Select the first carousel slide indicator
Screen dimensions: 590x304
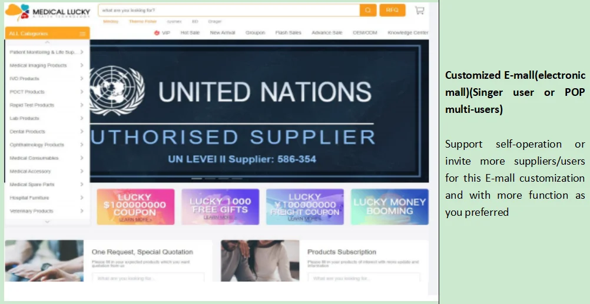[x=197, y=179]
